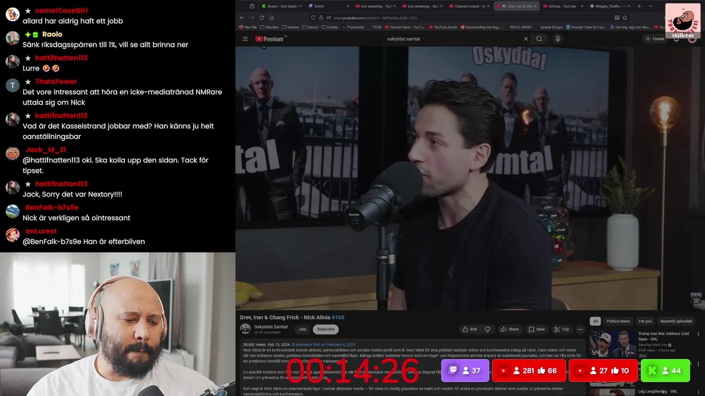The image size is (705, 396).
Task: Dislike the video
Action: point(487,329)
